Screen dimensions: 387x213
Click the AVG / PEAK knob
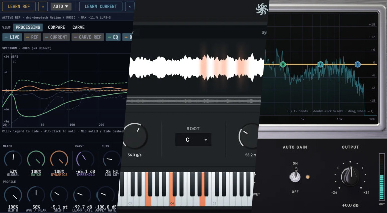(36, 195)
